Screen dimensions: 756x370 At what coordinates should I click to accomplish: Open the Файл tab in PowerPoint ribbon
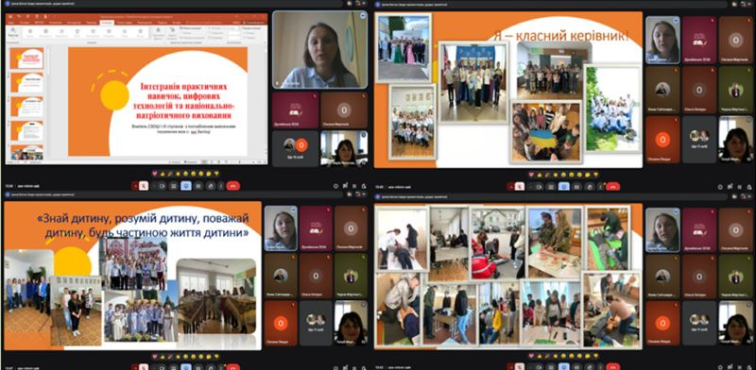[10, 23]
